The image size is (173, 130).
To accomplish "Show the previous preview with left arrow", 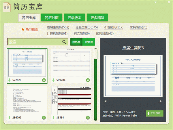I will pos(105,101).
